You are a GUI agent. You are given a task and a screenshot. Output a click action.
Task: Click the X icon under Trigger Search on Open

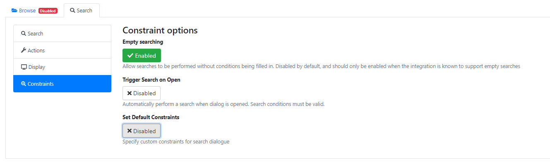click(130, 93)
